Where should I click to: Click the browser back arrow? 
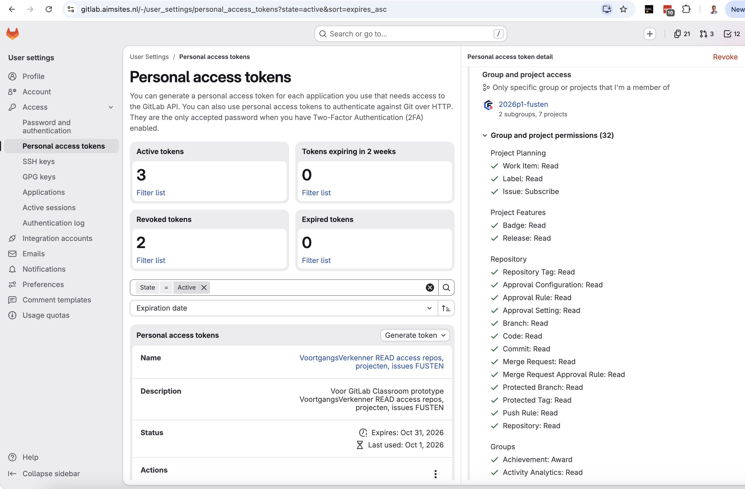tap(12, 9)
